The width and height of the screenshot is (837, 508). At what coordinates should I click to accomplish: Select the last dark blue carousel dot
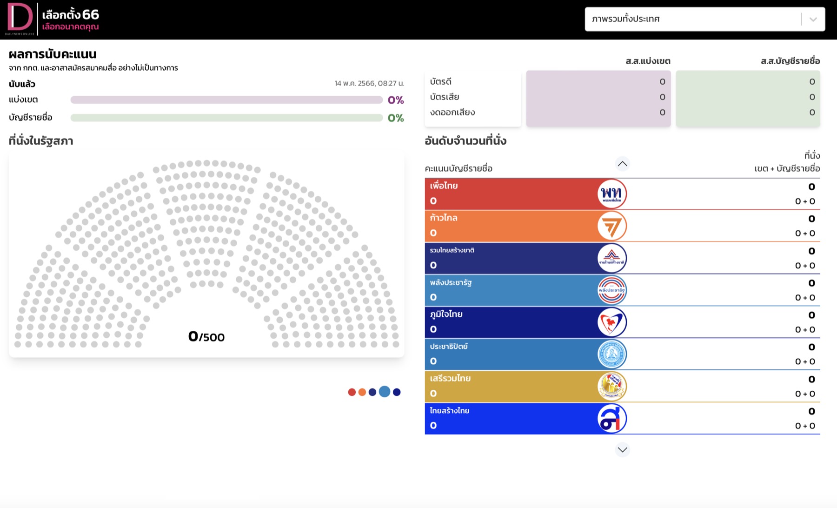click(397, 392)
